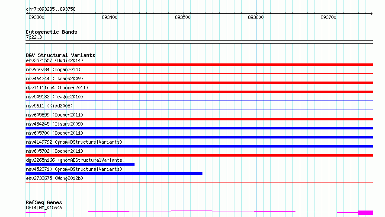Click the thin blue line under nsv5611
This screenshot has height=217, width=385.
(x=199, y=110)
